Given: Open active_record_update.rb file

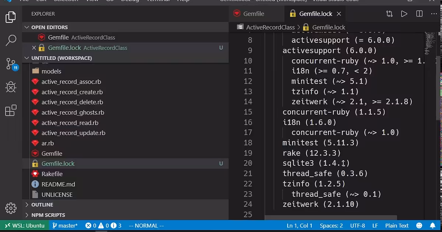Looking at the screenshot, I should coord(73,133).
